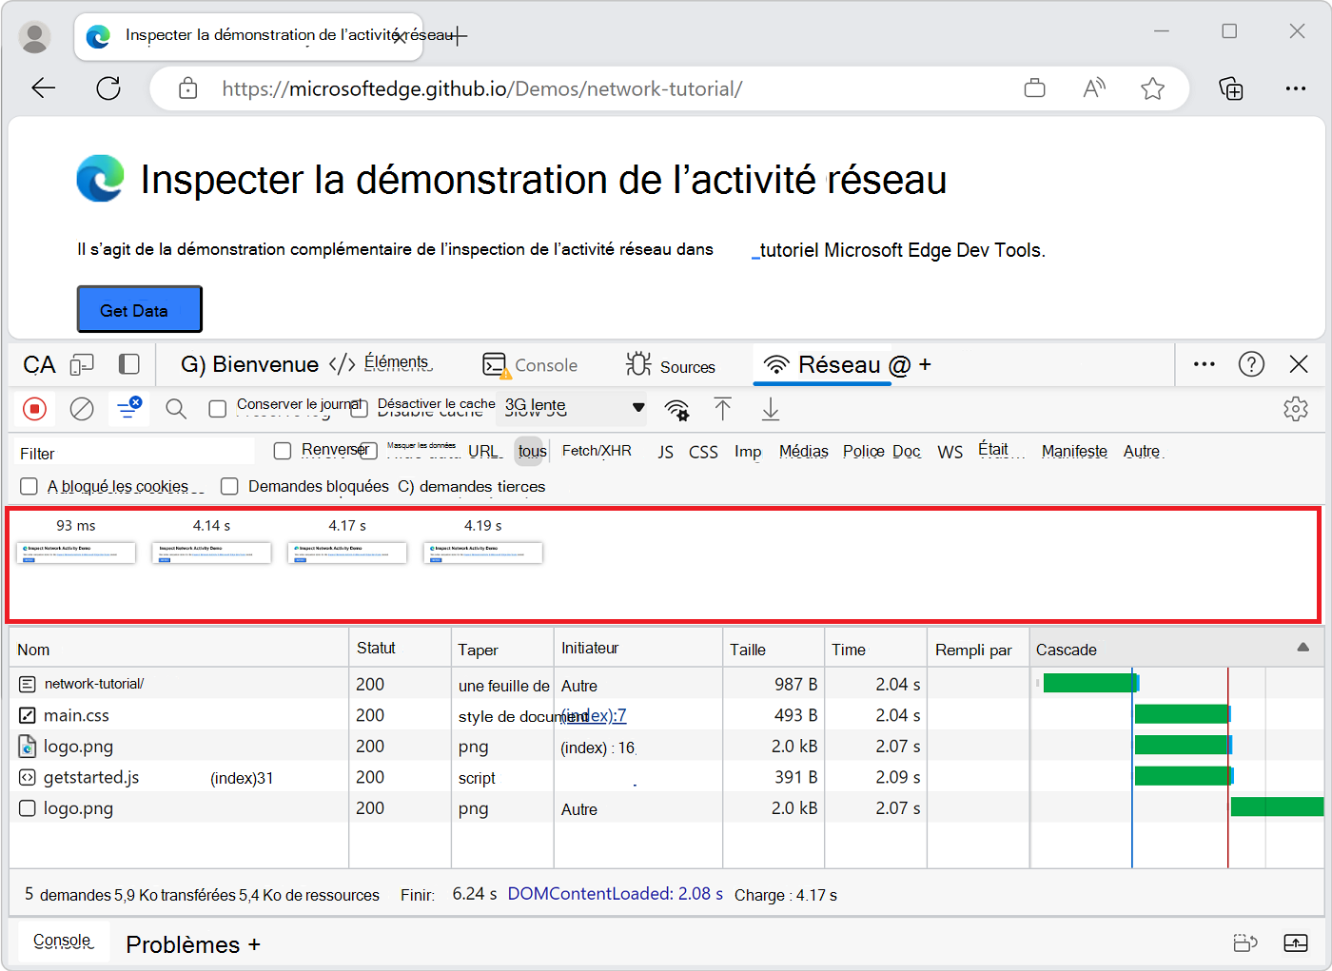Open the DevTools settings gear
The image size is (1332, 971).
1296,408
